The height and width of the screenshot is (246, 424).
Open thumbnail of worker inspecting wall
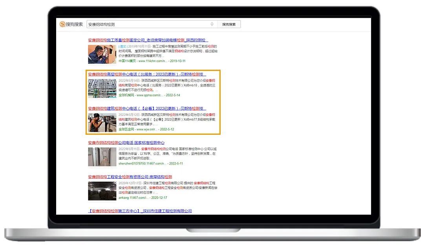click(102, 54)
